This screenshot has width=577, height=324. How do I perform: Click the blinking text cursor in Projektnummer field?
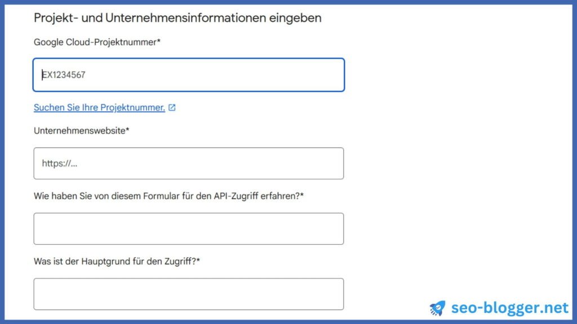click(x=42, y=75)
